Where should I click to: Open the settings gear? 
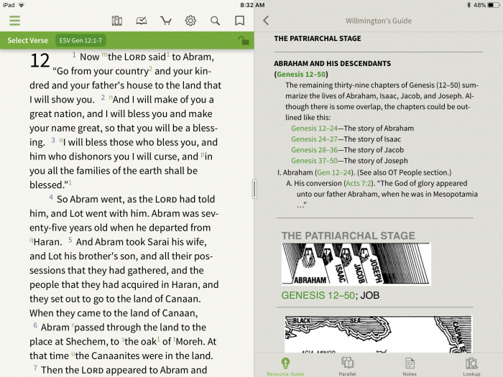(x=190, y=21)
